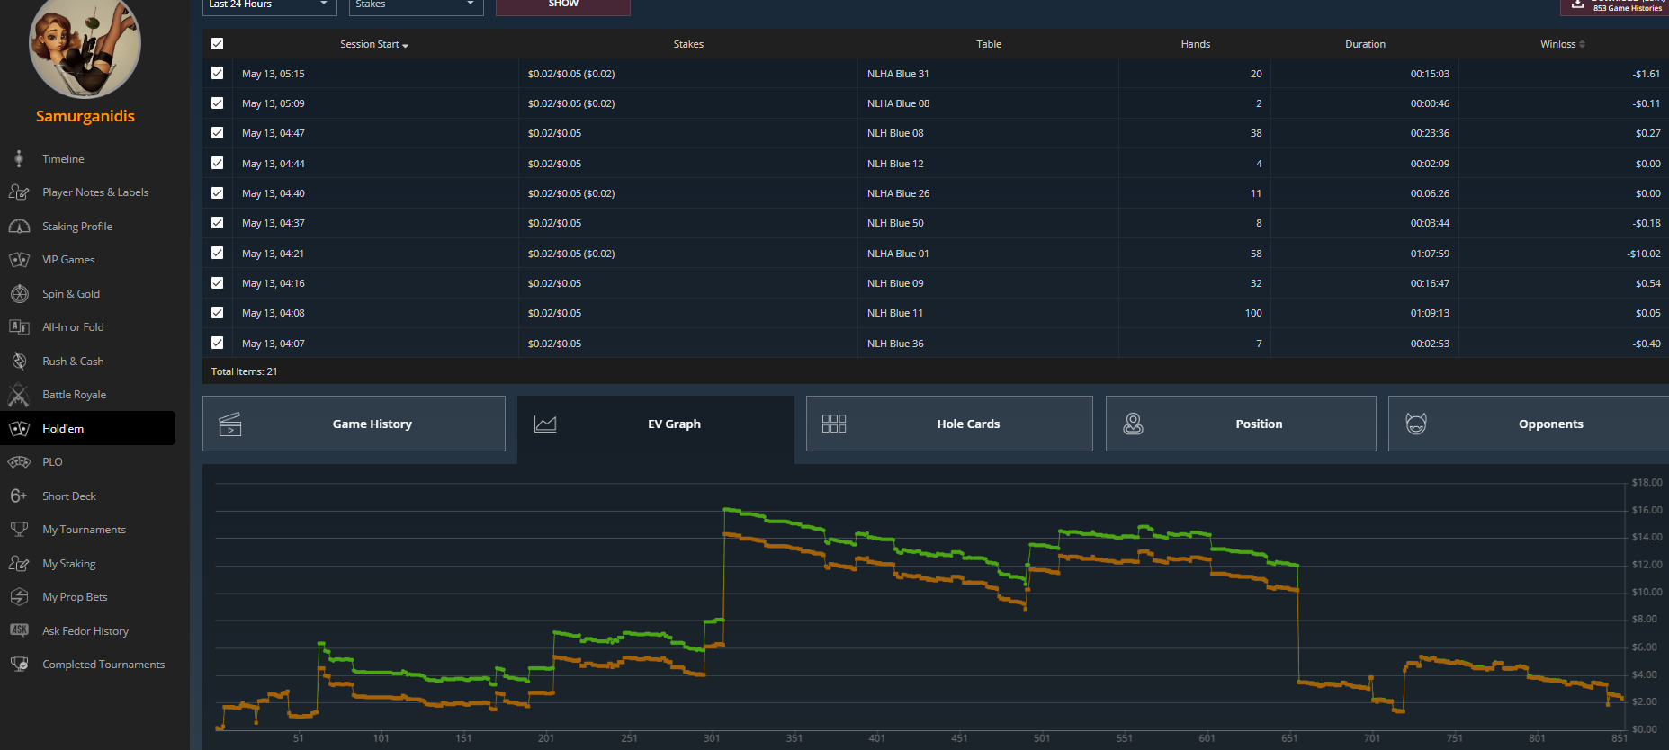Click the game histories download icon

1577,4
